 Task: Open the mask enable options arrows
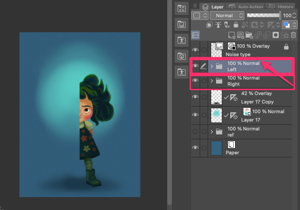click(x=262, y=25)
